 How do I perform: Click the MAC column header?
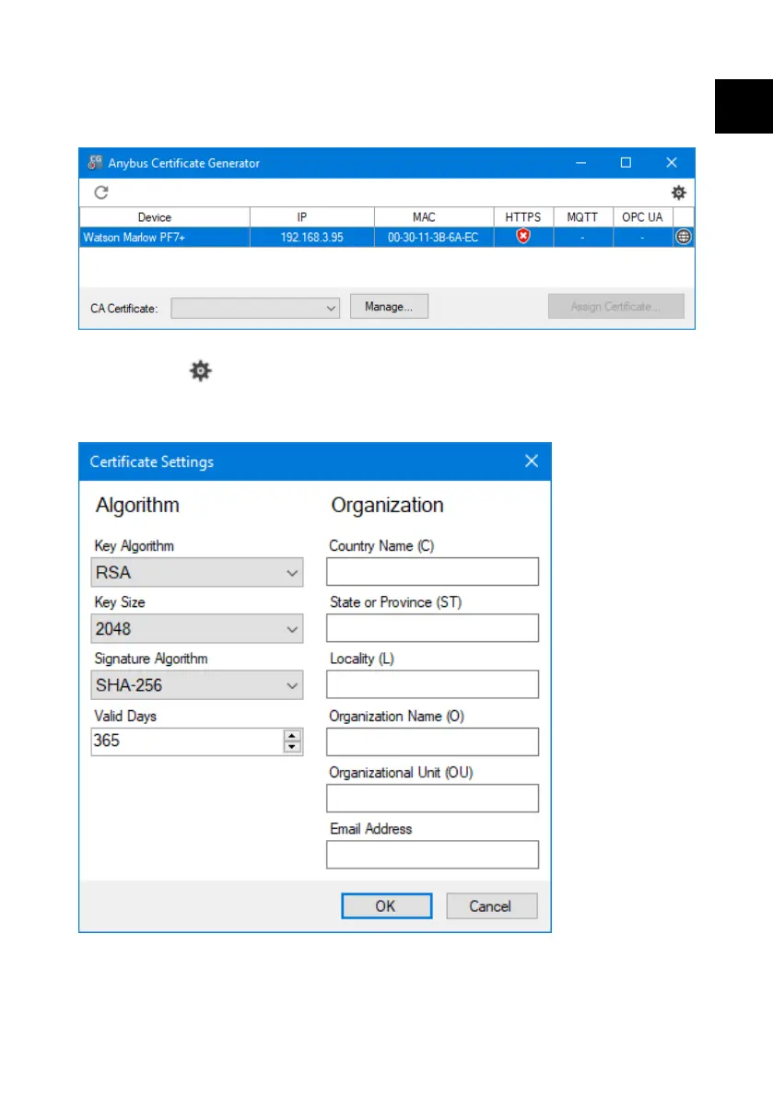pos(434,216)
